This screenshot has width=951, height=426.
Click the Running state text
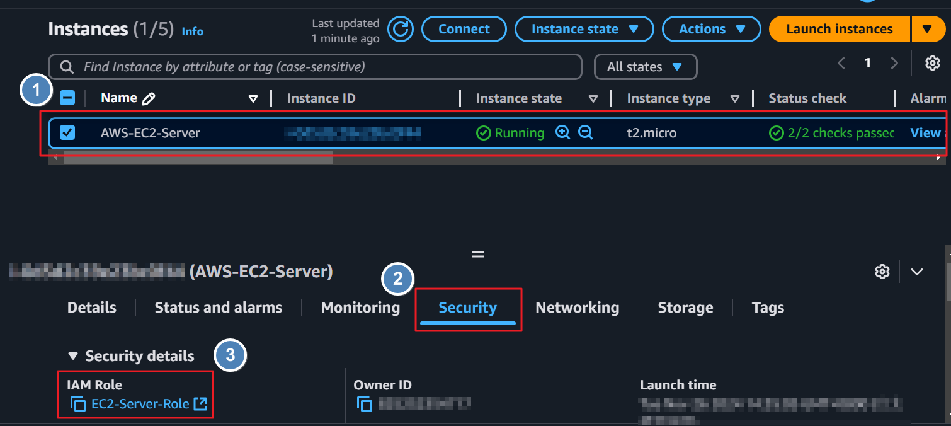click(520, 133)
